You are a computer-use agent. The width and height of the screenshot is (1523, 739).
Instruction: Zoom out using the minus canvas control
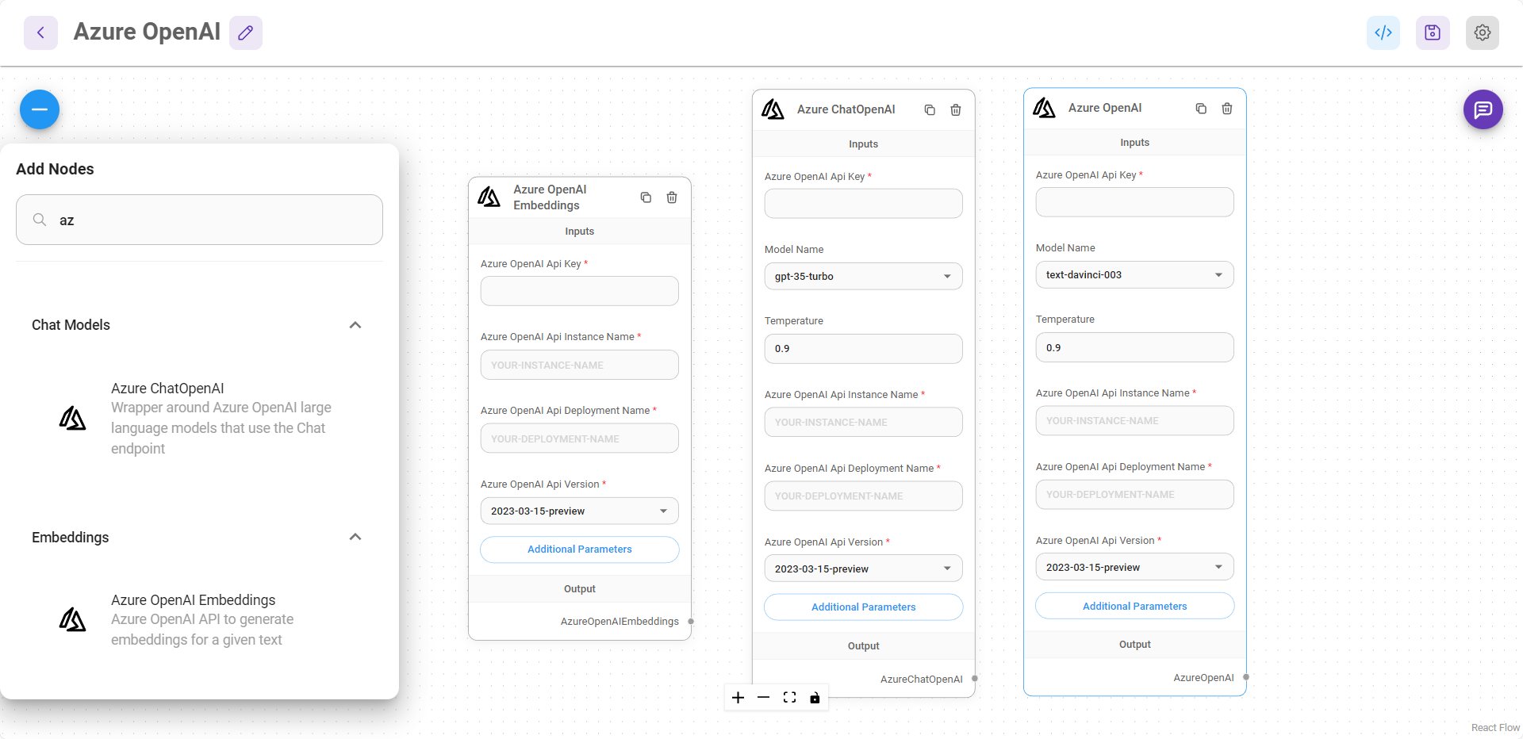pyautogui.click(x=763, y=698)
